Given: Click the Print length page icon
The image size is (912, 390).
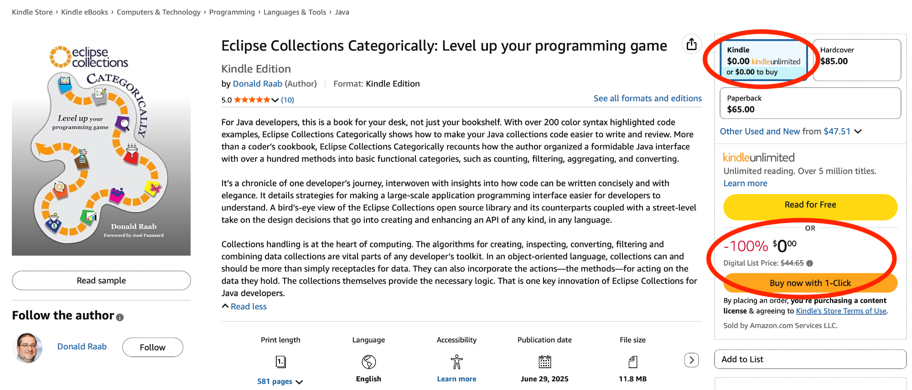Looking at the screenshot, I should (280, 362).
